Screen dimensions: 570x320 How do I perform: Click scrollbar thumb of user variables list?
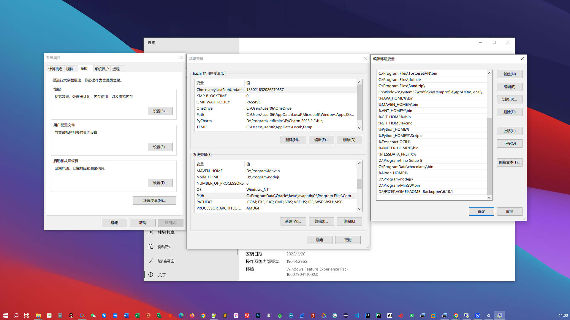(359, 103)
